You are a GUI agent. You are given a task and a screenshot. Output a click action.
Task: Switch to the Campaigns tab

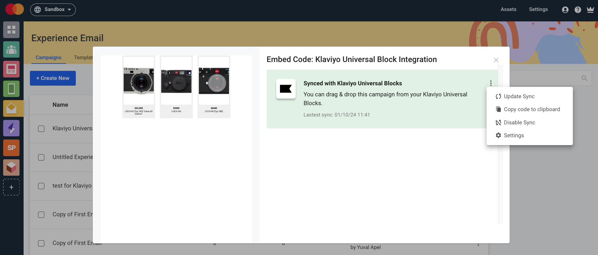[x=48, y=57]
